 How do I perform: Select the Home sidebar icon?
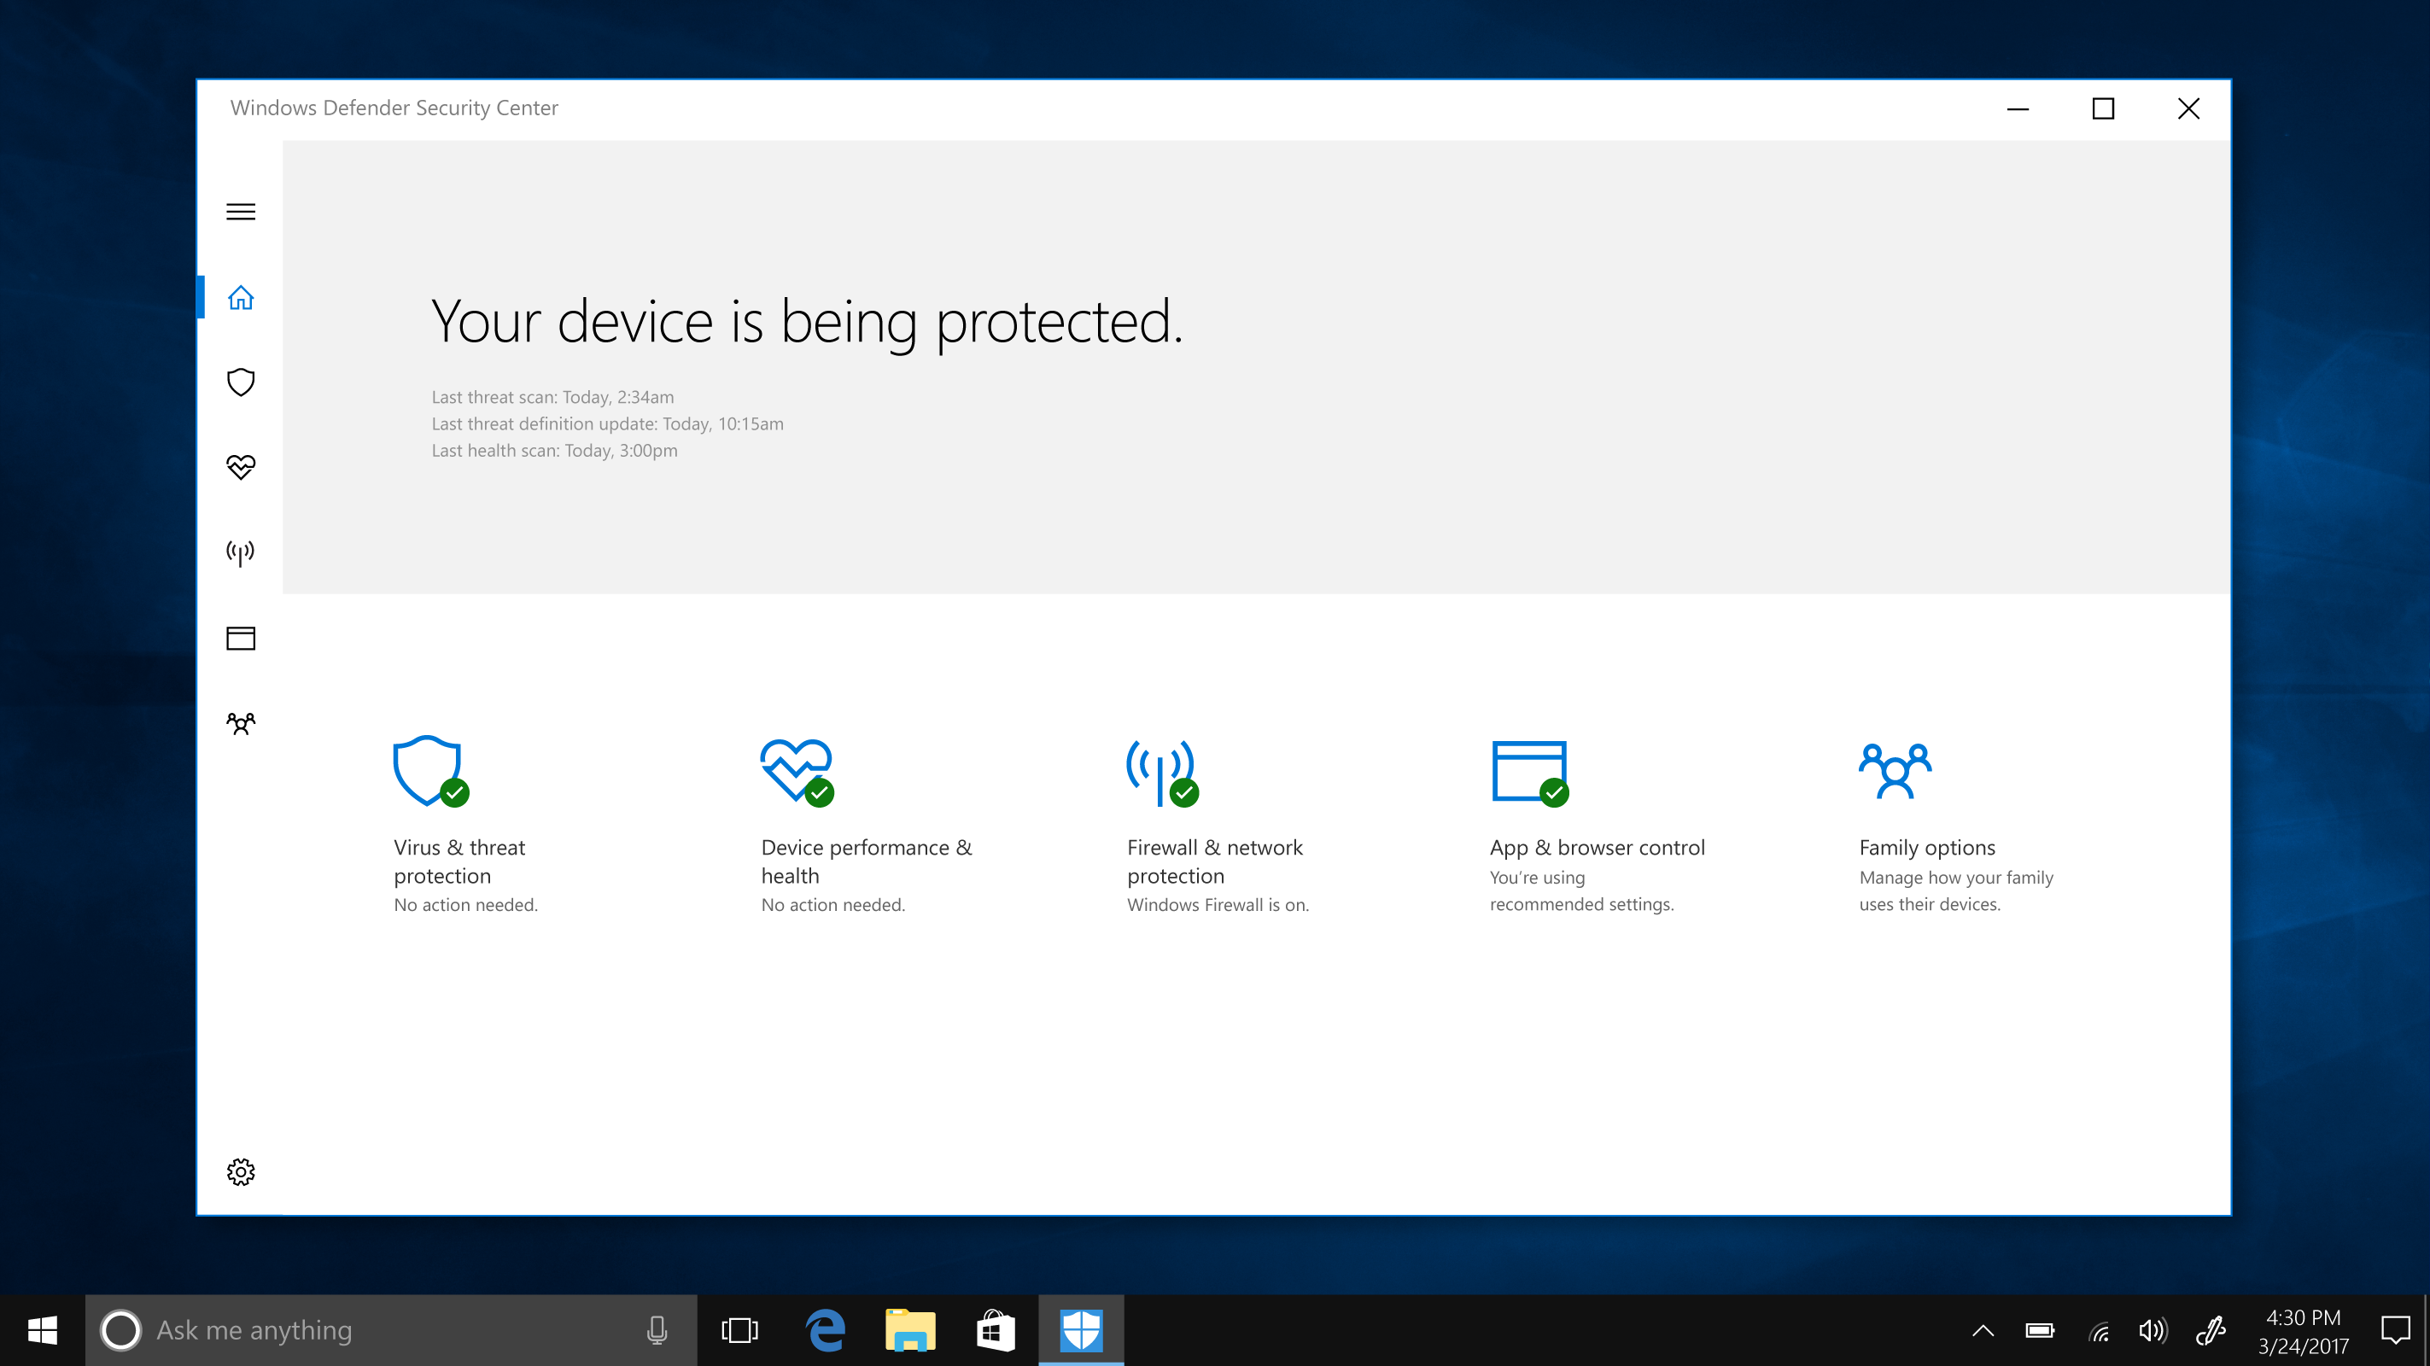(x=241, y=298)
